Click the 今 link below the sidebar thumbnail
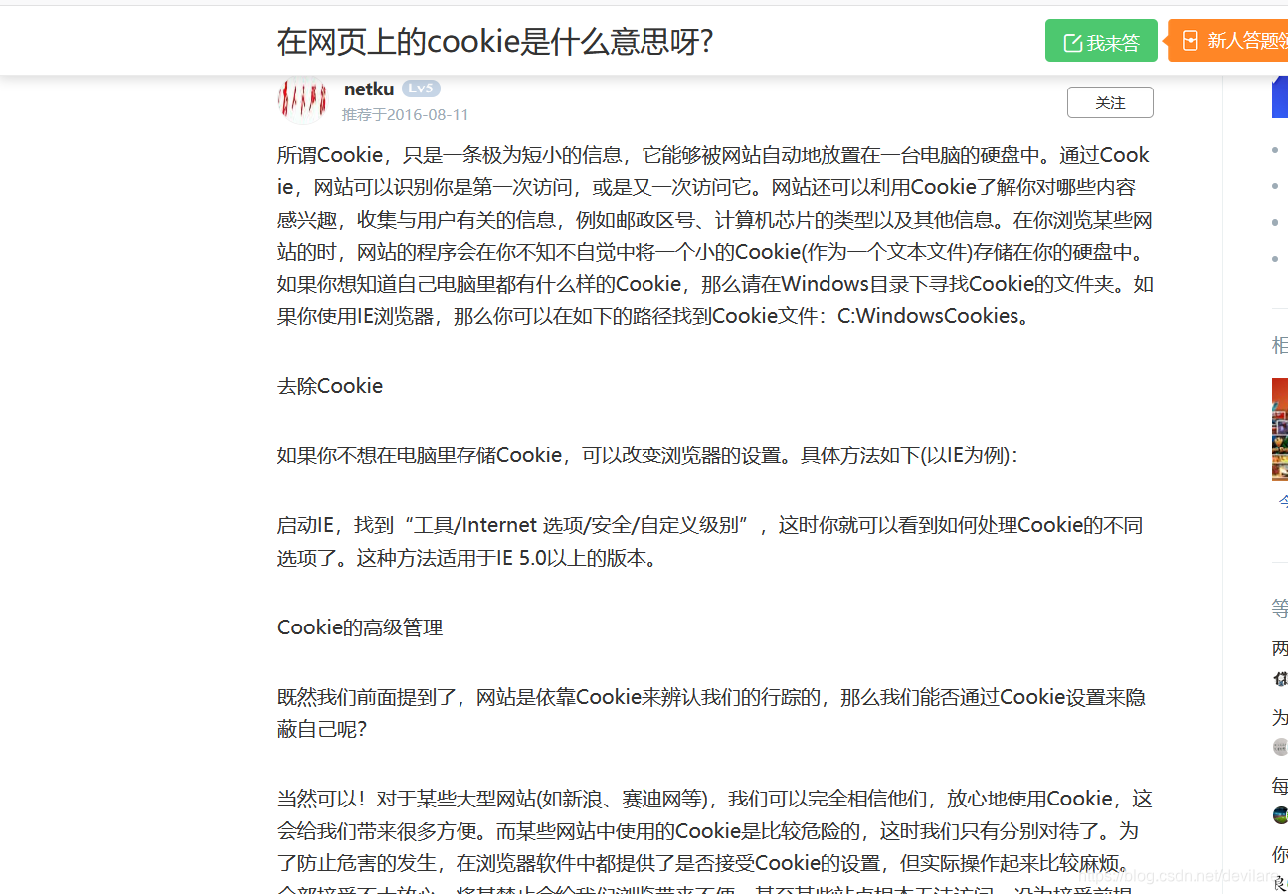Screen dimensions: 1288x894 (1282, 500)
